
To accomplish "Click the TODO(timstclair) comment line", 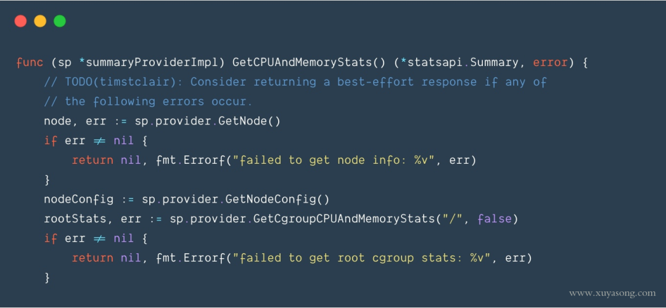I will coord(295,82).
